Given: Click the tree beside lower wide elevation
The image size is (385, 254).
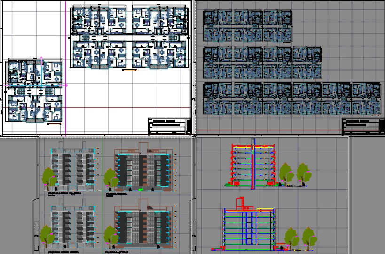Looking at the screenshot, I should [x=111, y=237].
